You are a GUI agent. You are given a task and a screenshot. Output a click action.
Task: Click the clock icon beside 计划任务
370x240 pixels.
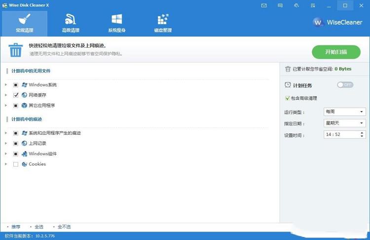coord(288,85)
